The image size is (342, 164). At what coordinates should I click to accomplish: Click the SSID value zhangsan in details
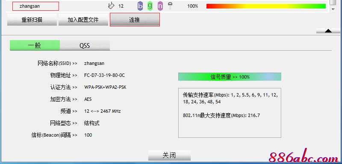coord(94,63)
